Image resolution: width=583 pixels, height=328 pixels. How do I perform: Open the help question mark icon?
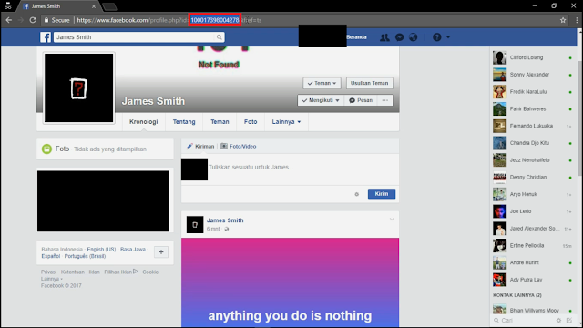click(x=437, y=37)
